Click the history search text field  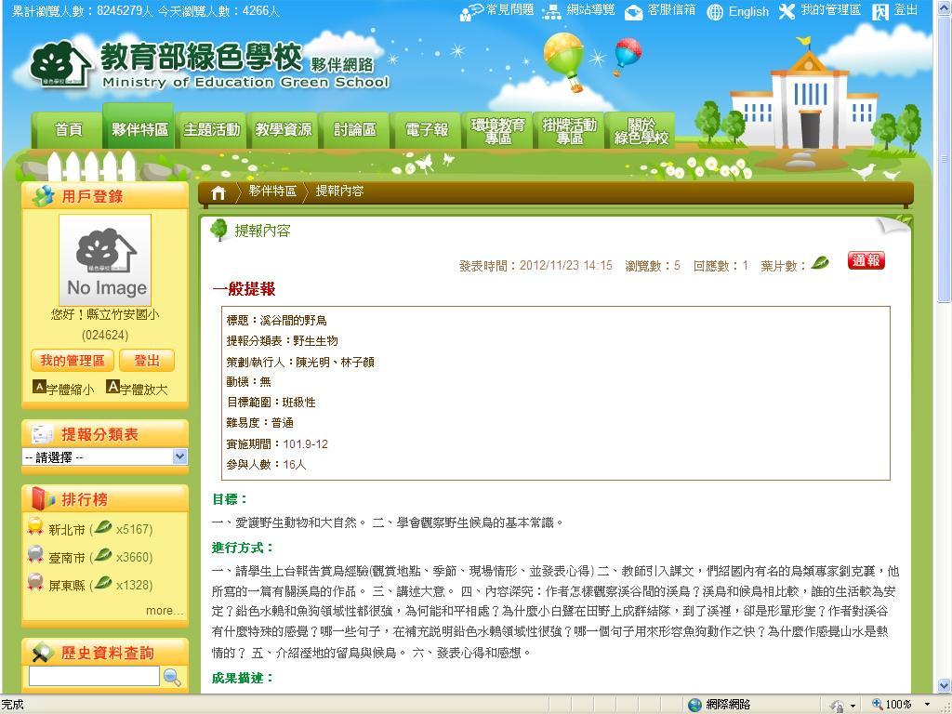[94, 677]
